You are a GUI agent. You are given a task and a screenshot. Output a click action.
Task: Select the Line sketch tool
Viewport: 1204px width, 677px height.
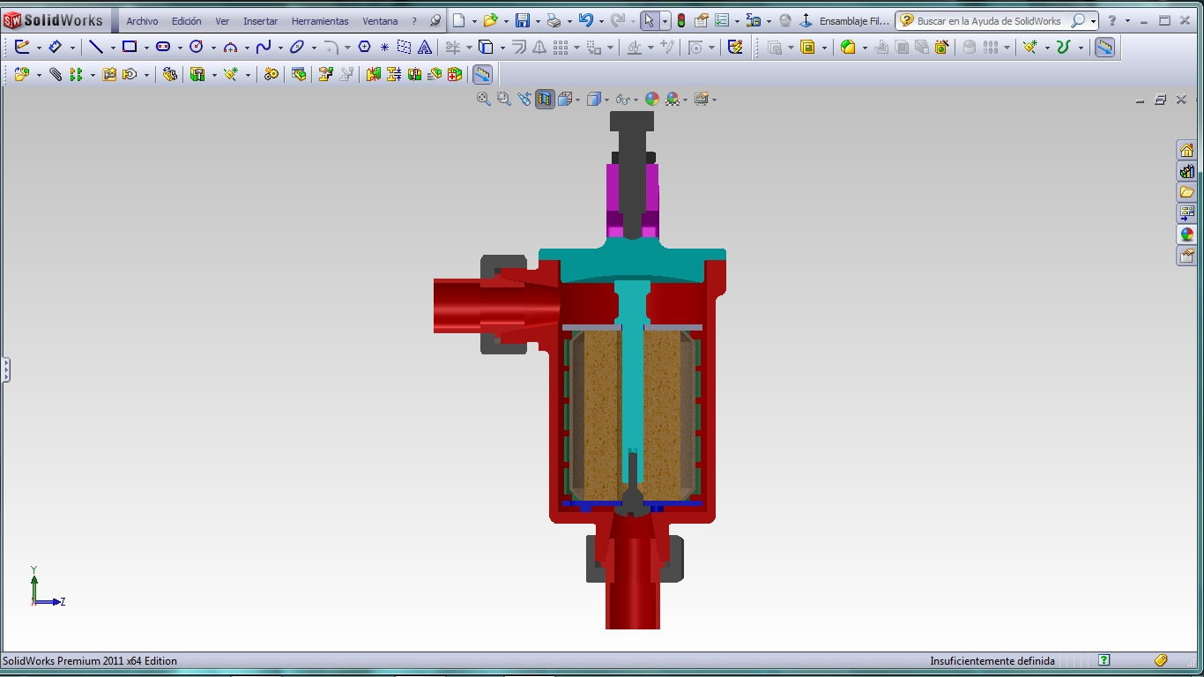point(96,48)
